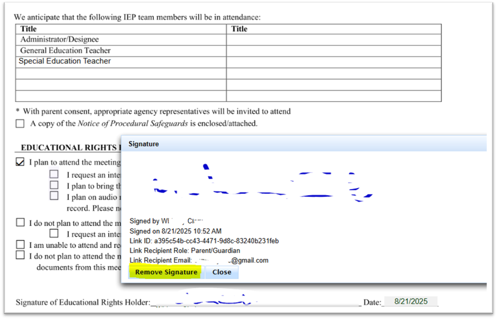Click the left 'Title' column header
The height and width of the screenshot is (319, 497).
121,29
